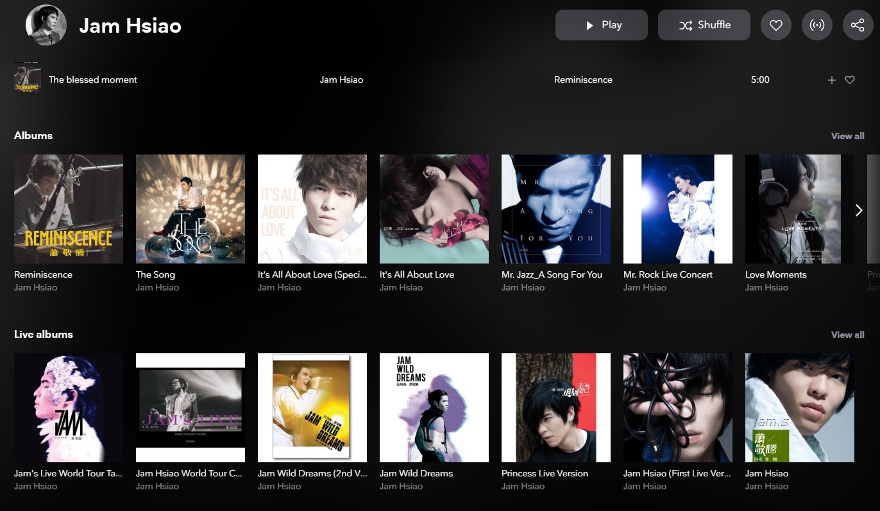
Task: Open the artist radio broadcast icon
Action: click(x=817, y=25)
